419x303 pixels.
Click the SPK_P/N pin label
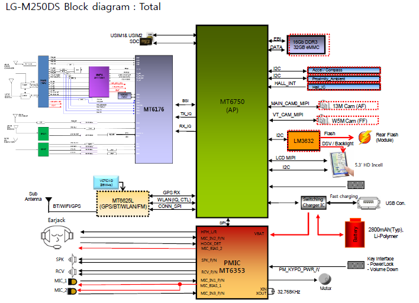click(x=209, y=260)
